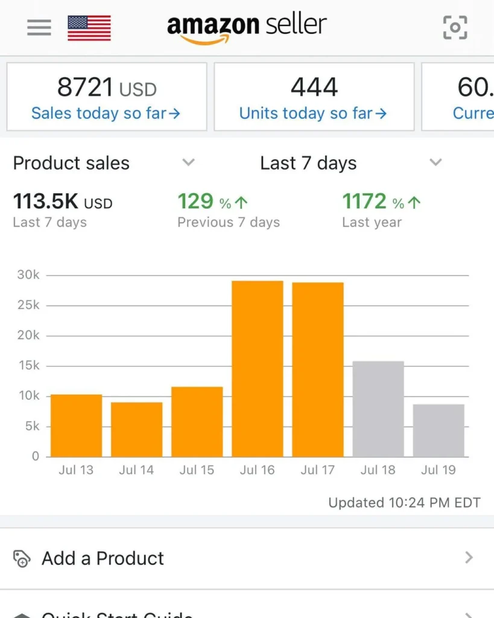This screenshot has height=618, width=494.
Task: Tap the US flag marketplace icon
Action: [x=89, y=28]
